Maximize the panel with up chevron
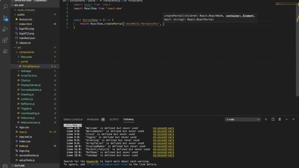Image resolution: width=299 pixels, height=168 pixels. [286, 119]
